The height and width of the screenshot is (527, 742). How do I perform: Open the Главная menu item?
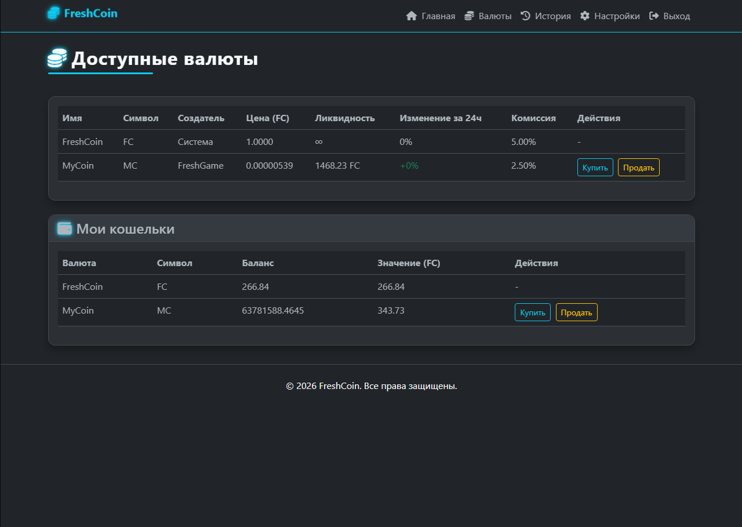[x=438, y=16]
